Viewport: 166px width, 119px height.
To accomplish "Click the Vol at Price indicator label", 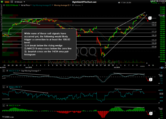I will [25, 5].
